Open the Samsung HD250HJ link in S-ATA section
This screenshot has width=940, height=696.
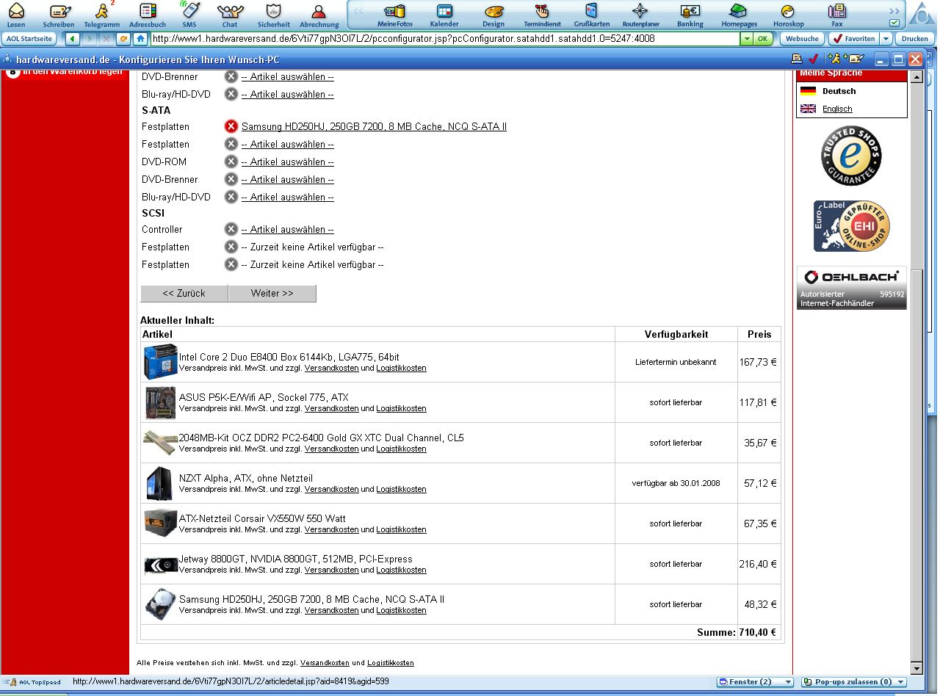(x=374, y=126)
